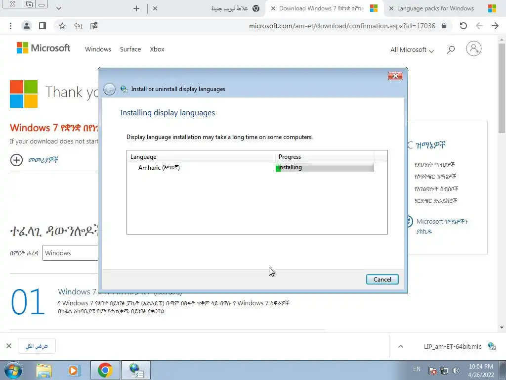Click the Windows product family input field
This screenshot has height=380, width=506.
tap(70, 253)
